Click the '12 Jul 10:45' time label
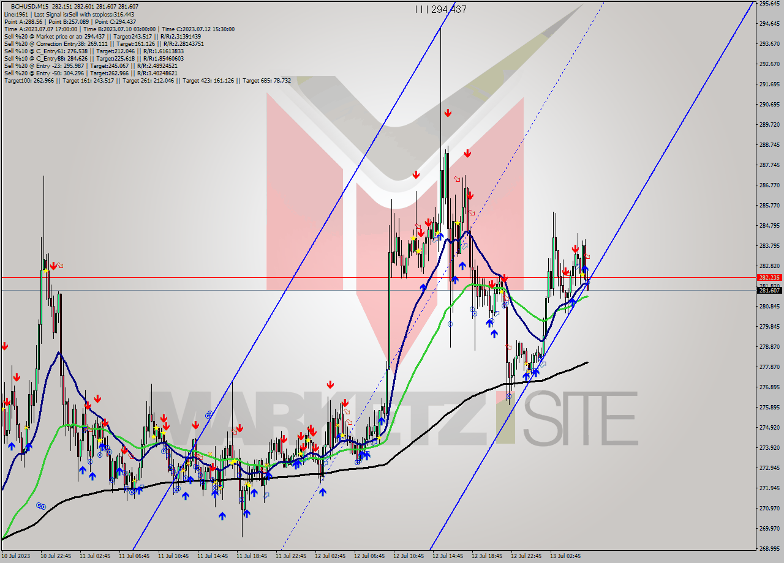784x563 pixels. point(408,557)
